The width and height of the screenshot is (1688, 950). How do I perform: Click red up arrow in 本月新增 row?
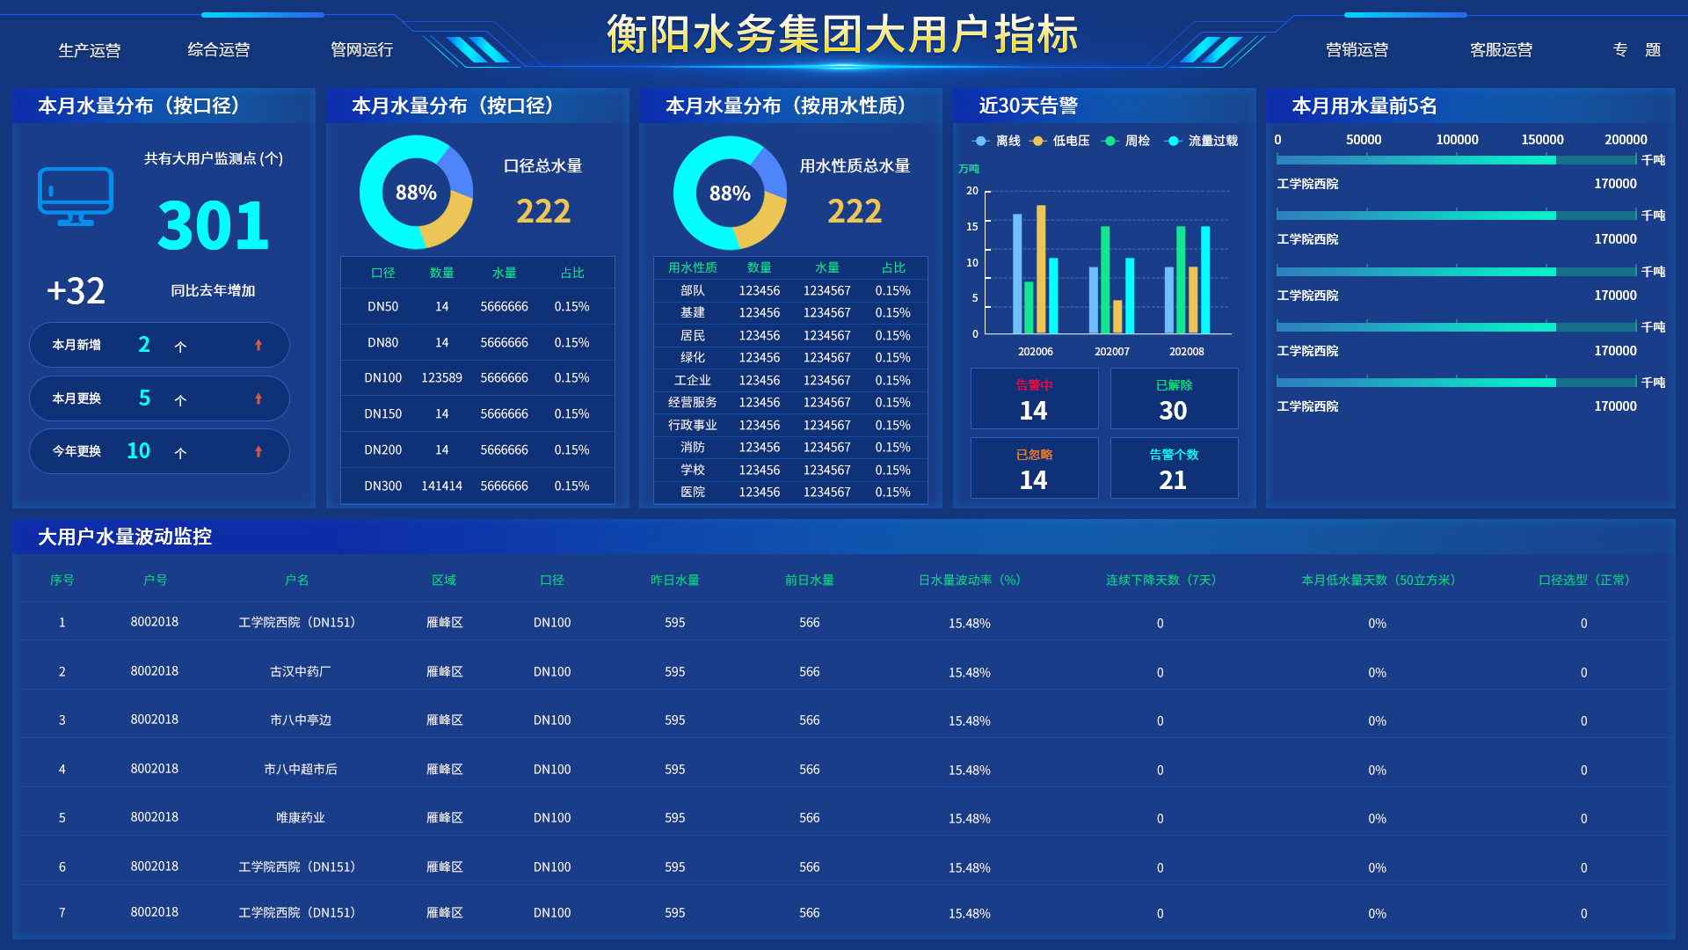(x=258, y=345)
